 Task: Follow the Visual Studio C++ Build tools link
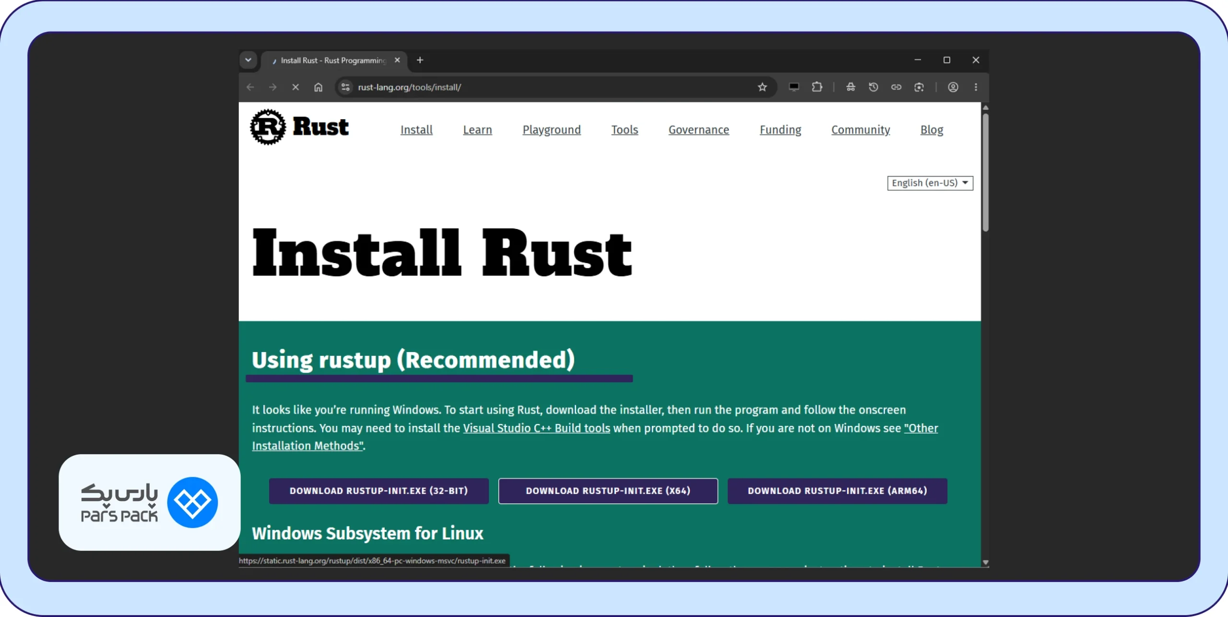536,428
